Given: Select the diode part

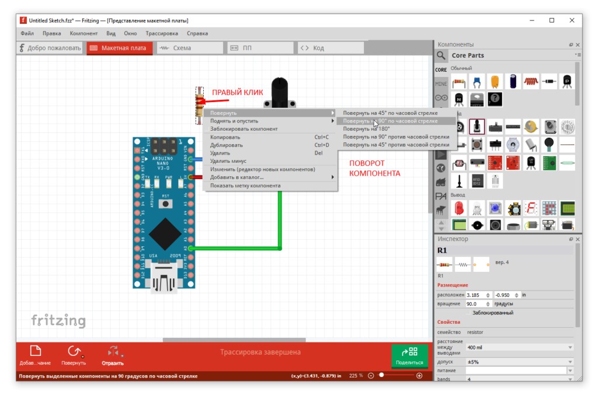Looking at the screenshot, I should tap(549, 82).
